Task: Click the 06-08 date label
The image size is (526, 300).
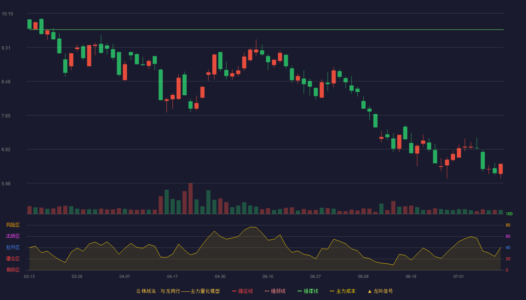Action: [363, 276]
